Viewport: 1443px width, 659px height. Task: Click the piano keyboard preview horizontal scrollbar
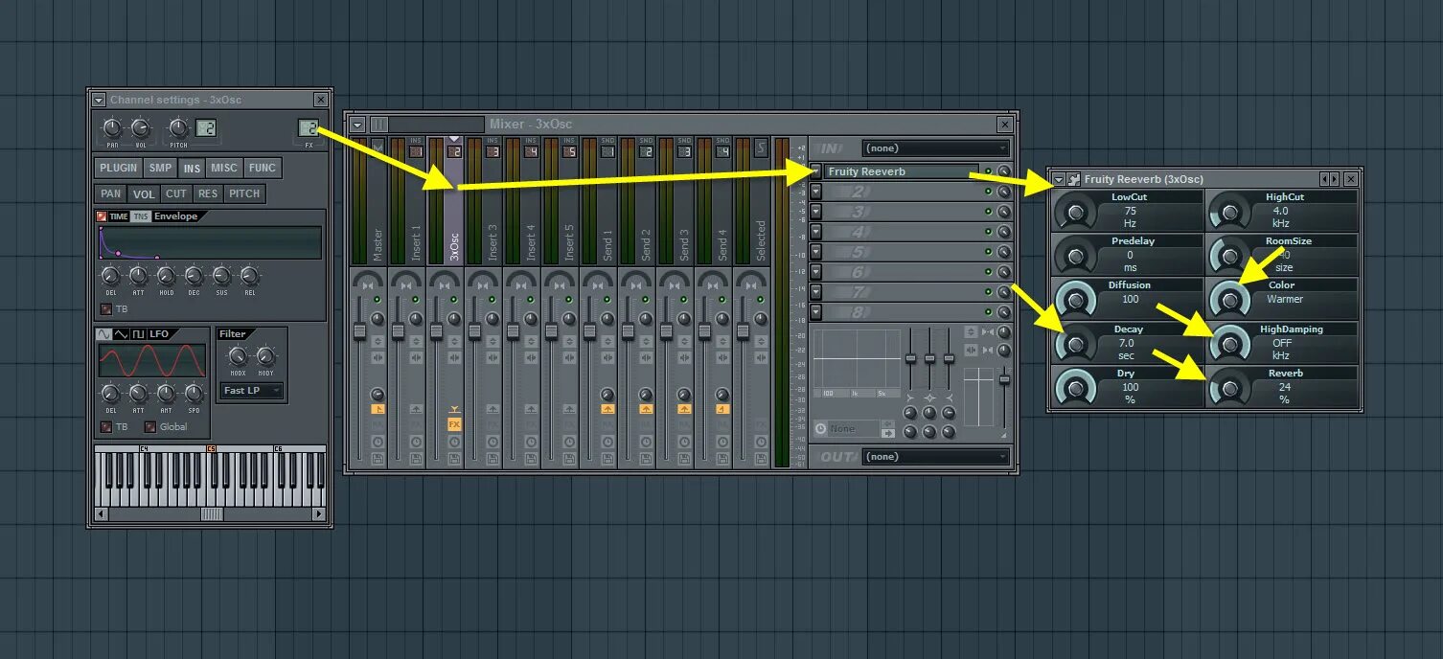(211, 514)
